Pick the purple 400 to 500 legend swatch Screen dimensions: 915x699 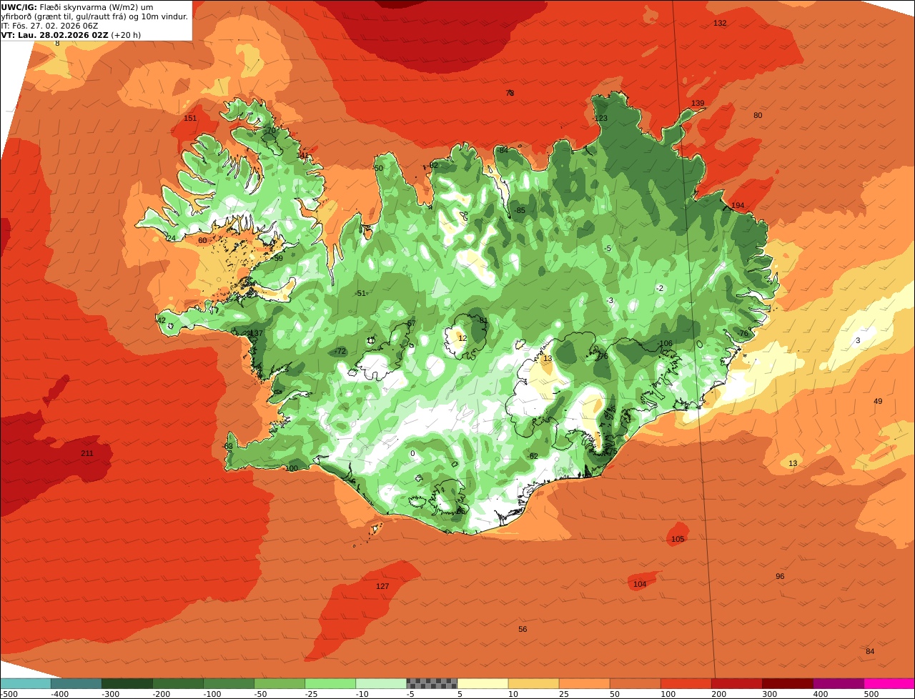pyautogui.click(x=839, y=683)
